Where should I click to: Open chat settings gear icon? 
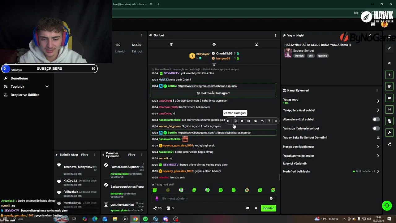tap(256, 208)
